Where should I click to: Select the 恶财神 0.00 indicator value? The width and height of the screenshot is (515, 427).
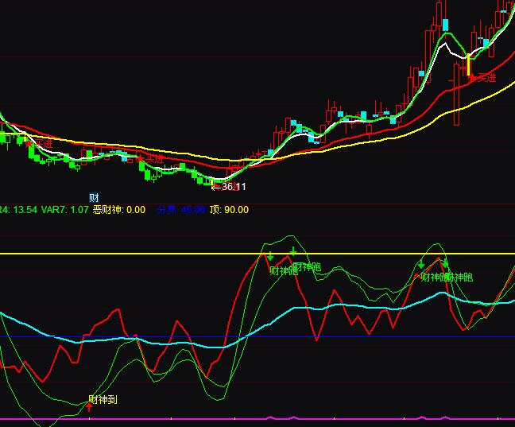tap(119, 210)
